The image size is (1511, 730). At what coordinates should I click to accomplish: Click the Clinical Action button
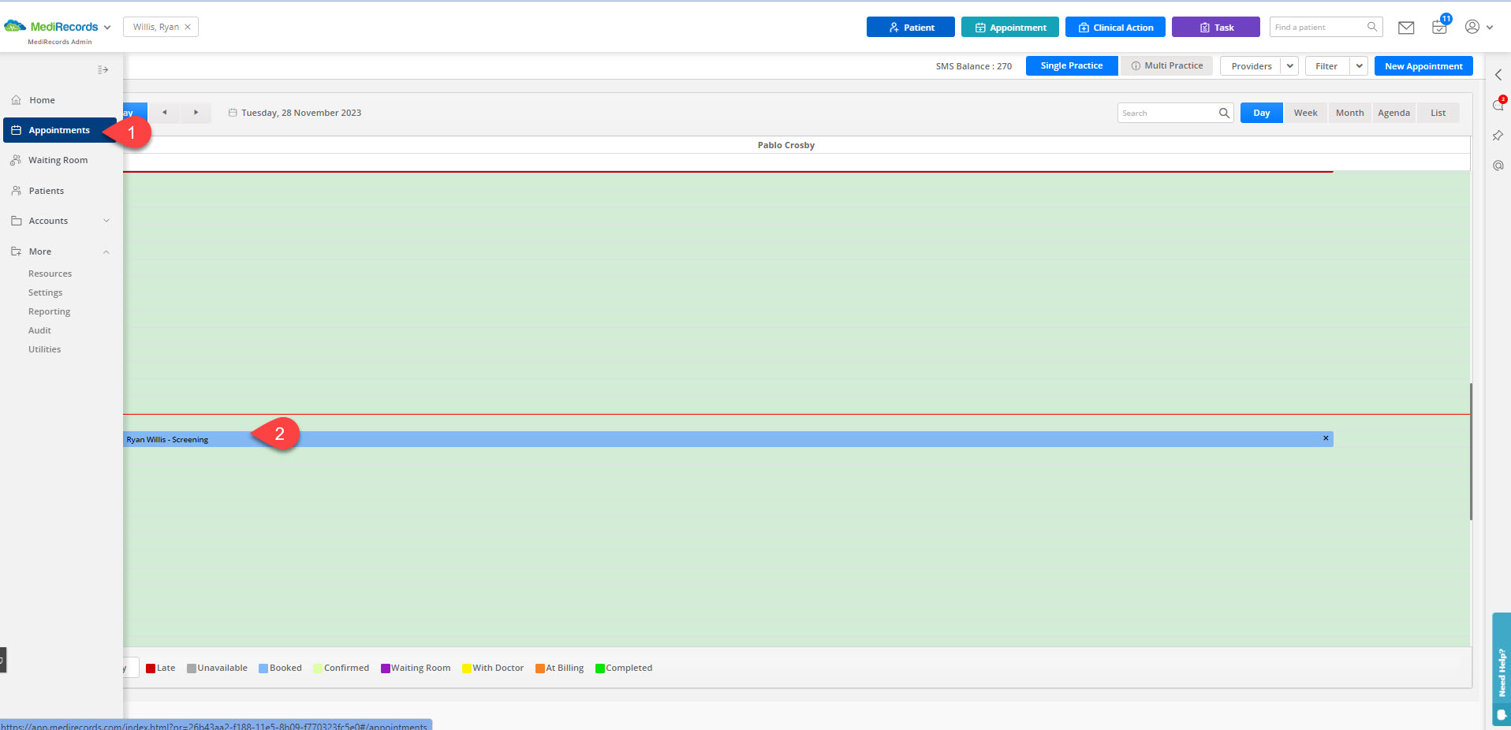pyautogui.click(x=1115, y=27)
